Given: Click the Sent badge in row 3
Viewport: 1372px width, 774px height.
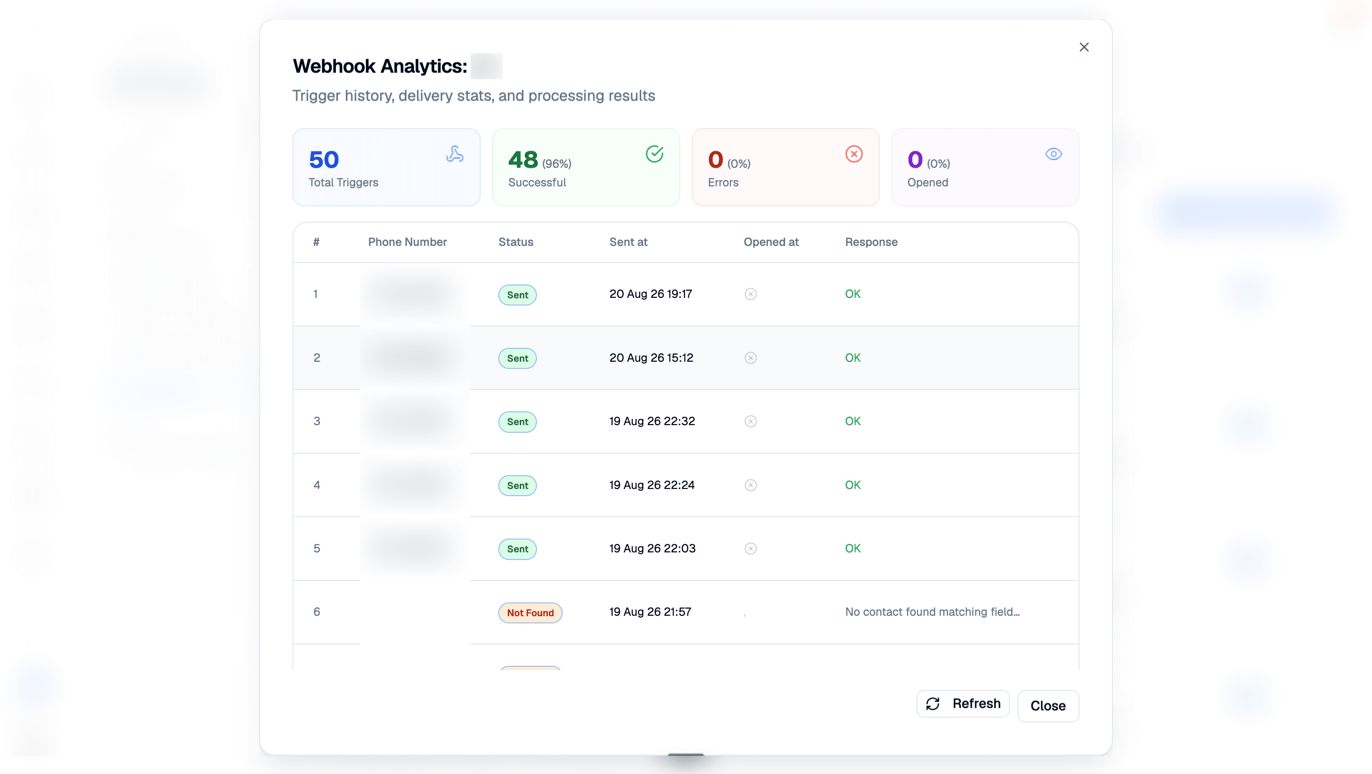Looking at the screenshot, I should click(x=517, y=422).
